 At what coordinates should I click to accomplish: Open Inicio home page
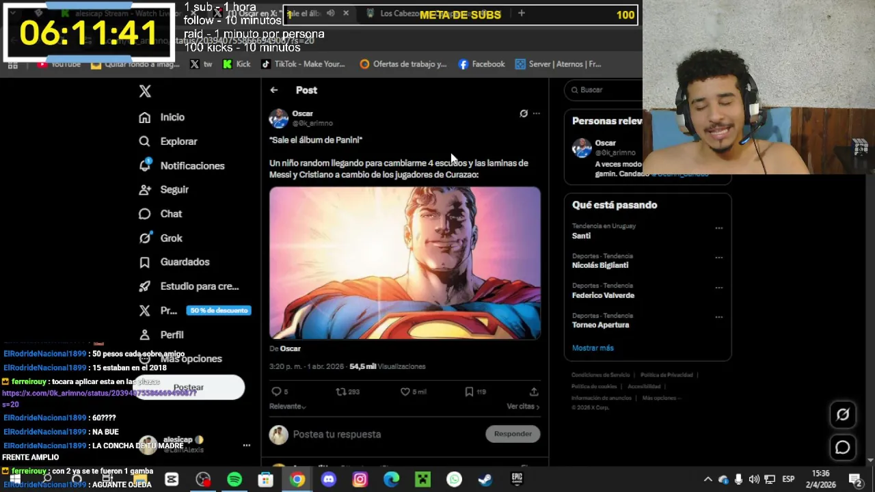tap(161, 118)
